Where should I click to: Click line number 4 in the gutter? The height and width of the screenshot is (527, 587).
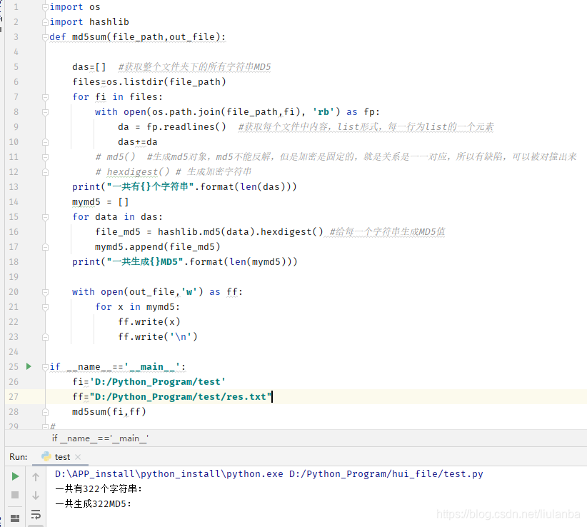coord(16,52)
